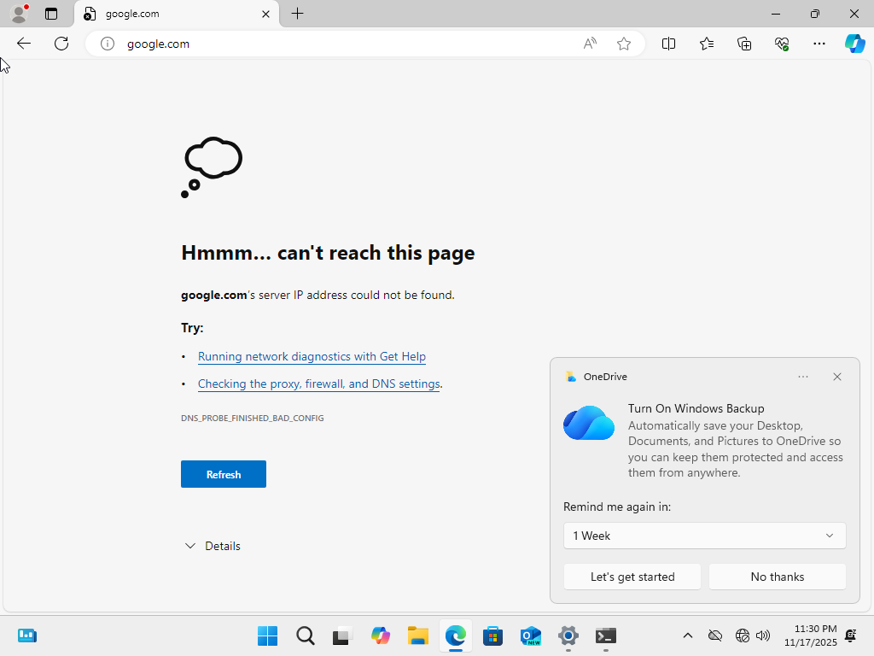Open the Collections icon
Image resolution: width=874 pixels, height=656 pixels.
pos(744,44)
